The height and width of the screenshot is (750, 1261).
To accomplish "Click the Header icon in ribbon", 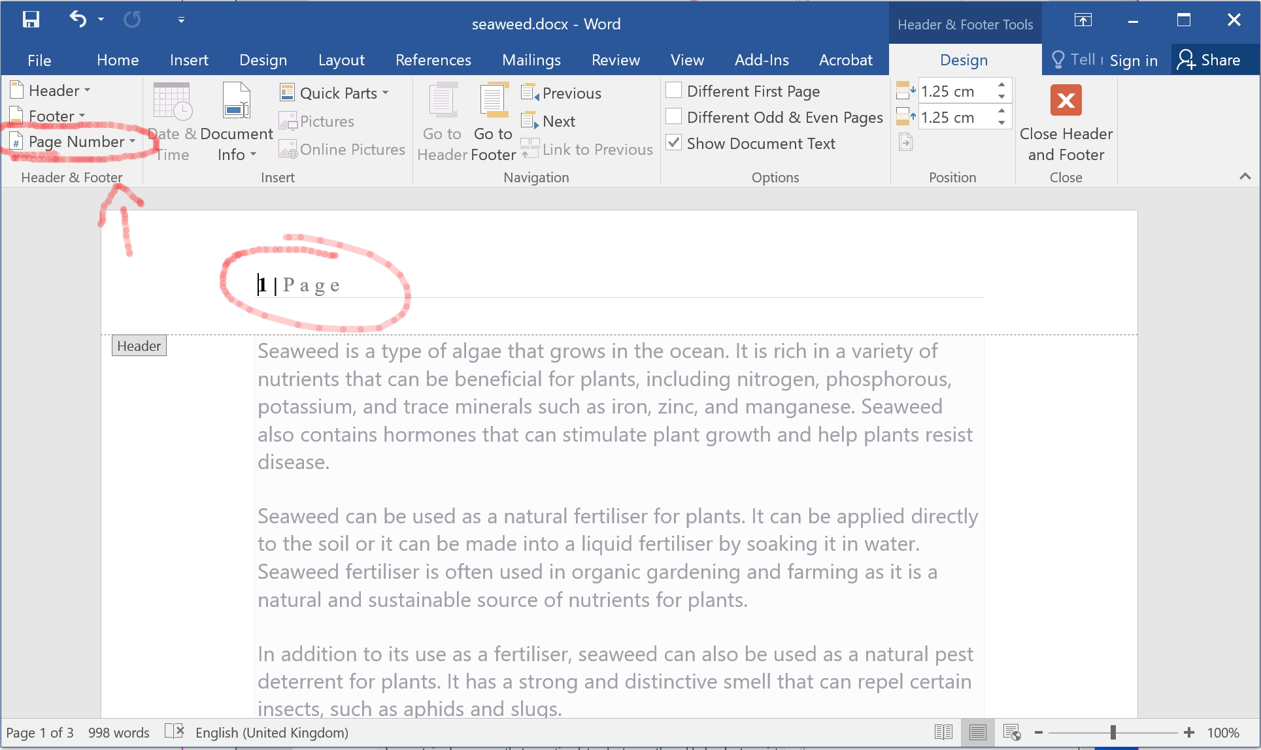I will [49, 90].
